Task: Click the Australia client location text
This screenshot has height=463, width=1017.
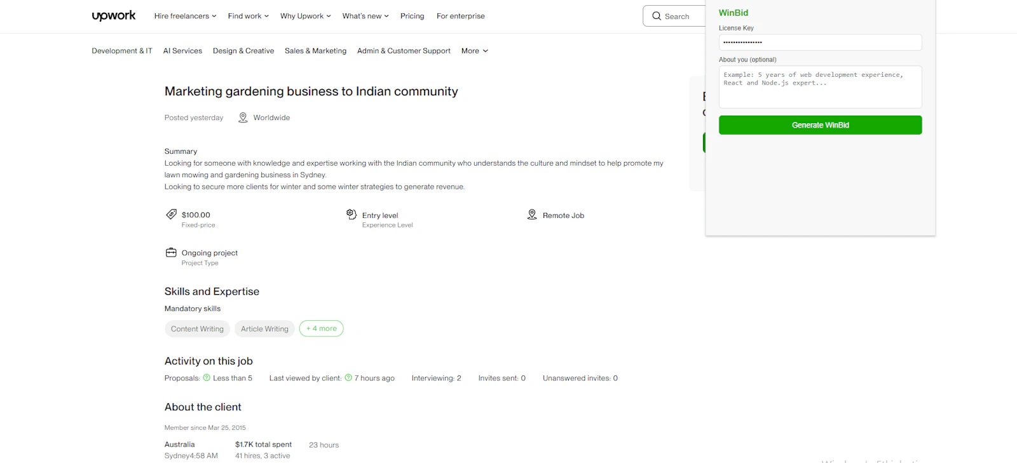Action: (x=180, y=445)
